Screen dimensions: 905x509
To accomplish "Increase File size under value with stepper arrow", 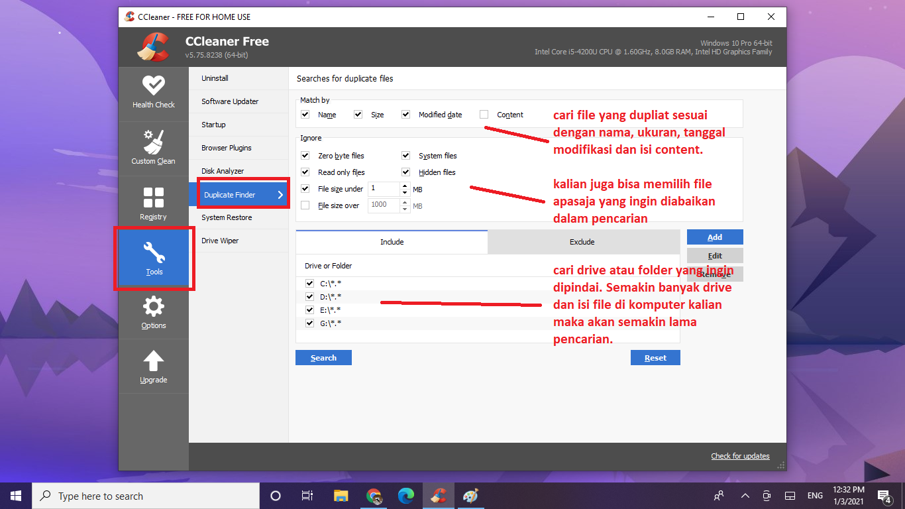I will 404,185.
